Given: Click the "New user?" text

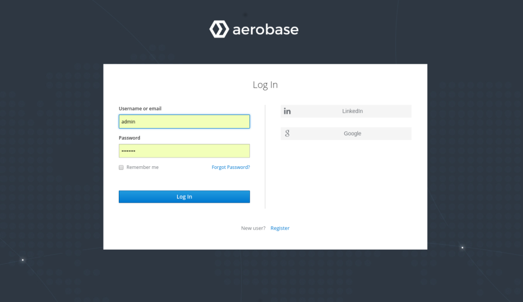Looking at the screenshot, I should tap(253, 228).
